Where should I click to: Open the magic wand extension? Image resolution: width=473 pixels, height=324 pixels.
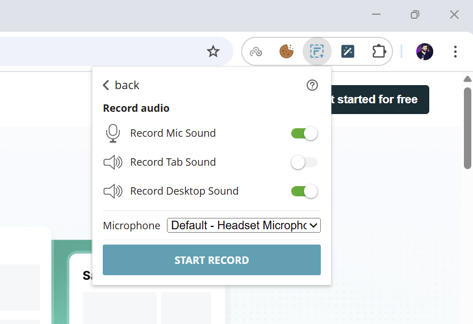pyautogui.click(x=348, y=51)
